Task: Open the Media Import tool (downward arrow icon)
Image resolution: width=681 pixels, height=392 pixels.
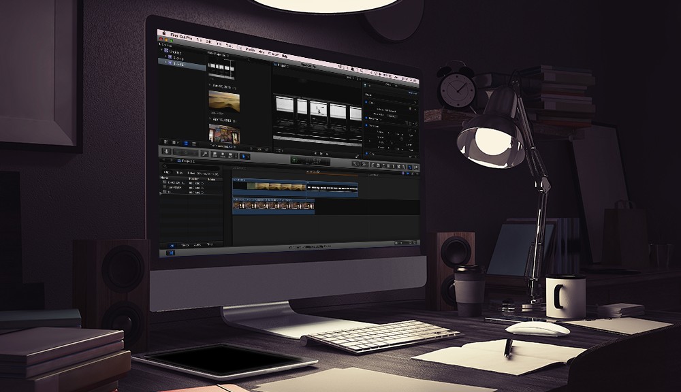Action: tap(166, 152)
